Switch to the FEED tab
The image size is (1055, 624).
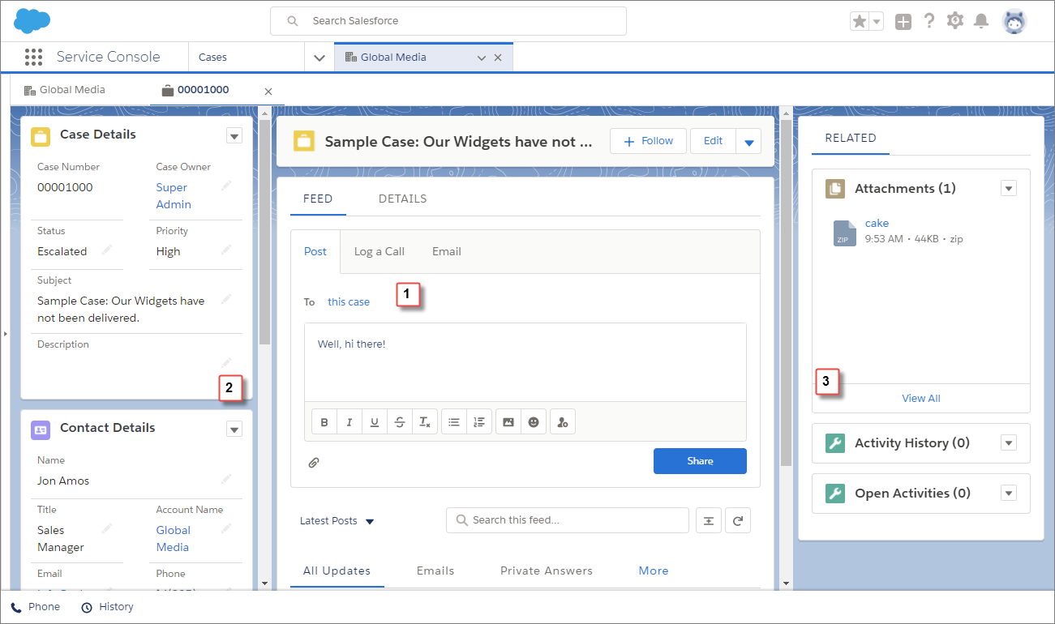(x=318, y=199)
